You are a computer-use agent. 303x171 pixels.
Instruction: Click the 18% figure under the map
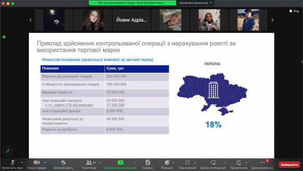point(214,125)
